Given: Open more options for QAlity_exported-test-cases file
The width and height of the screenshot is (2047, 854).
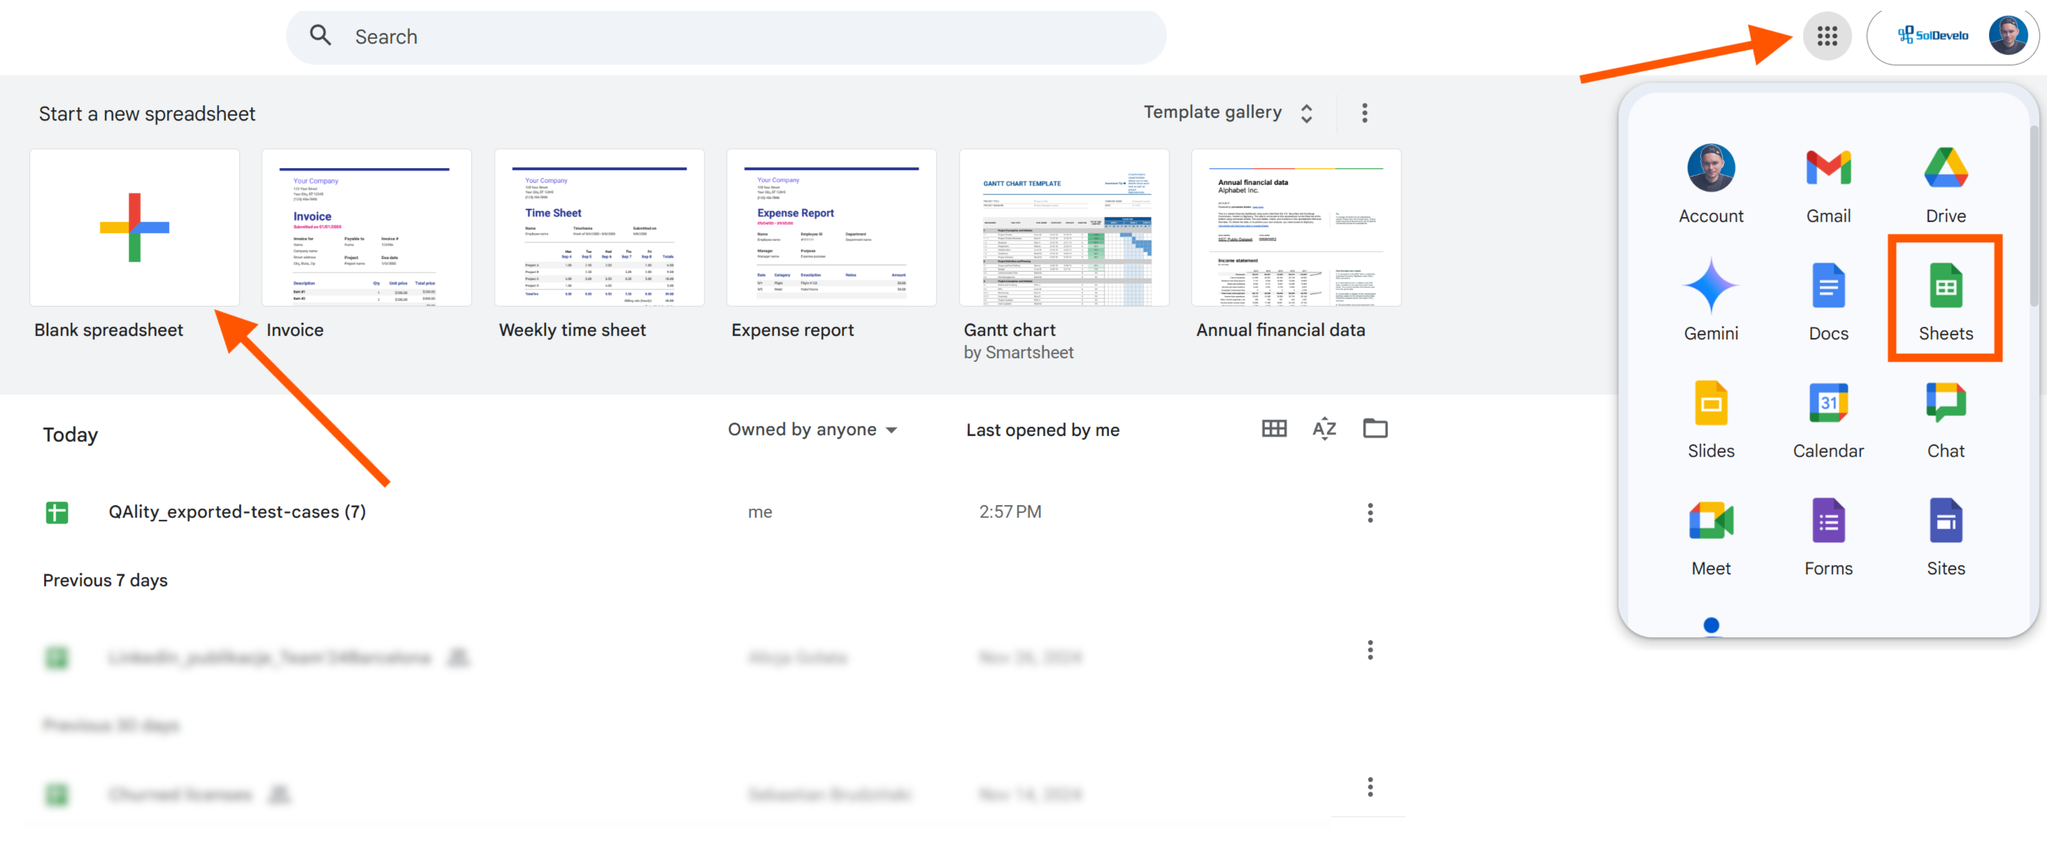Looking at the screenshot, I should [x=1369, y=512].
